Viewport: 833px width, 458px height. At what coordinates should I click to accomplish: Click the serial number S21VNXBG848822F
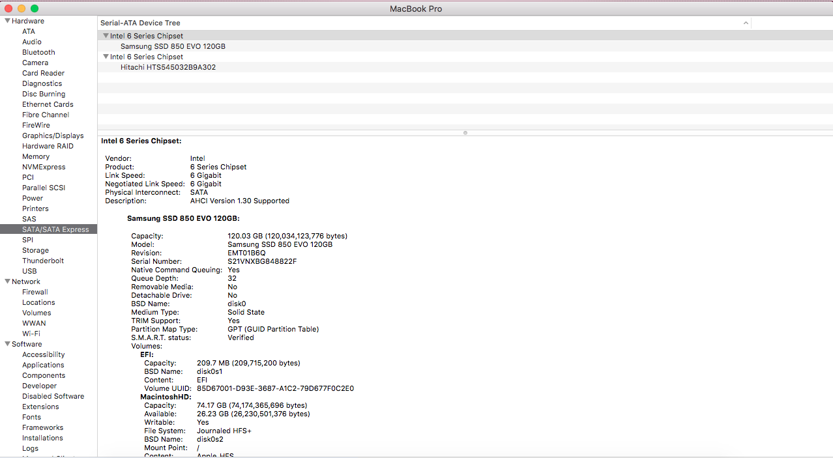262,261
